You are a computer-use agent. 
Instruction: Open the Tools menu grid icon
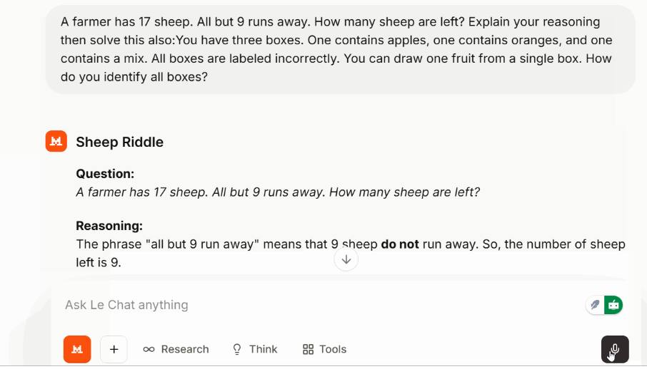click(309, 349)
